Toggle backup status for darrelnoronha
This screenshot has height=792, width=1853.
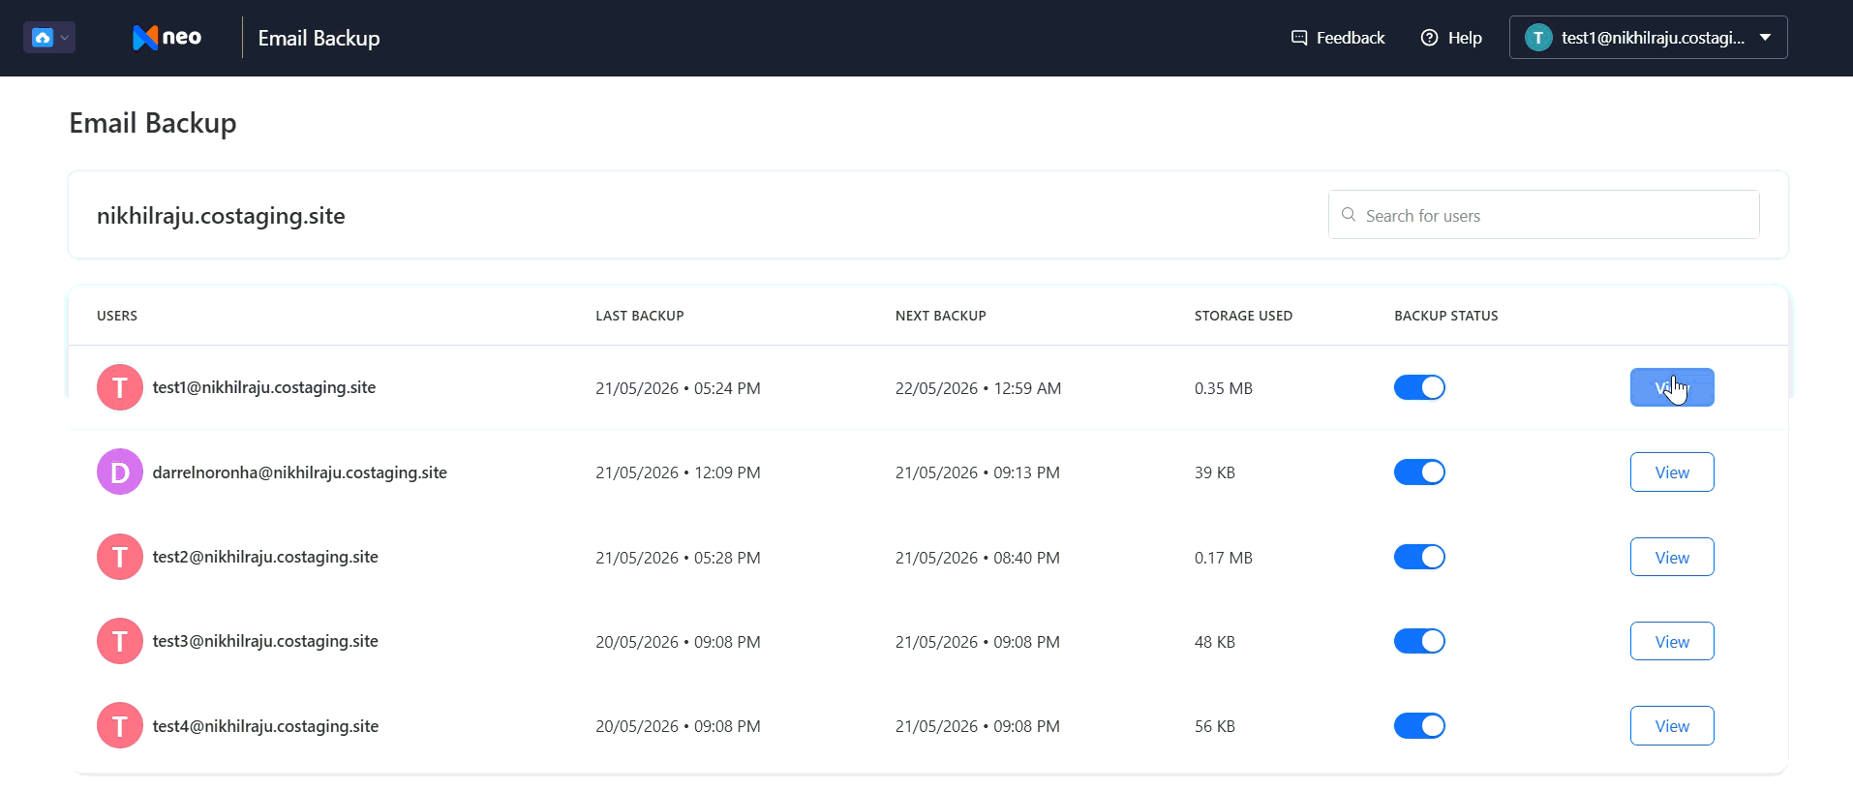[x=1419, y=472]
